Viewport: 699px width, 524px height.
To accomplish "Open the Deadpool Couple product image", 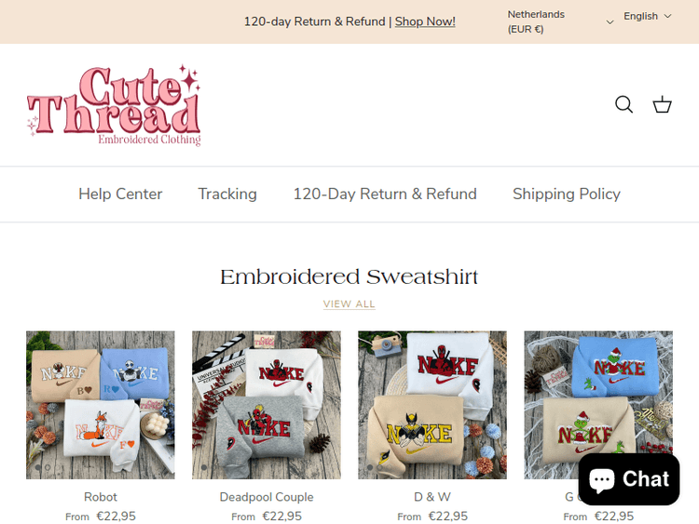I will click(267, 405).
